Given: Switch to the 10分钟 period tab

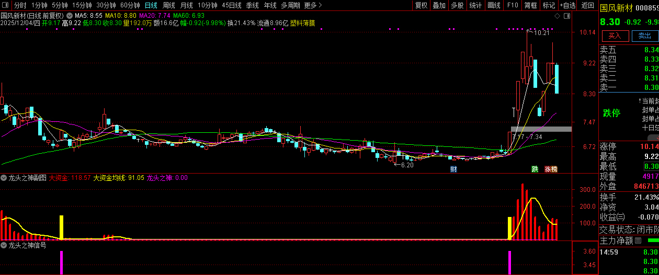Looking at the screenshot, I should [x=207, y=5].
